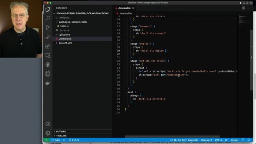Customize layout button in title bar
Screen dimensions: 256x144
coord(251,3)
